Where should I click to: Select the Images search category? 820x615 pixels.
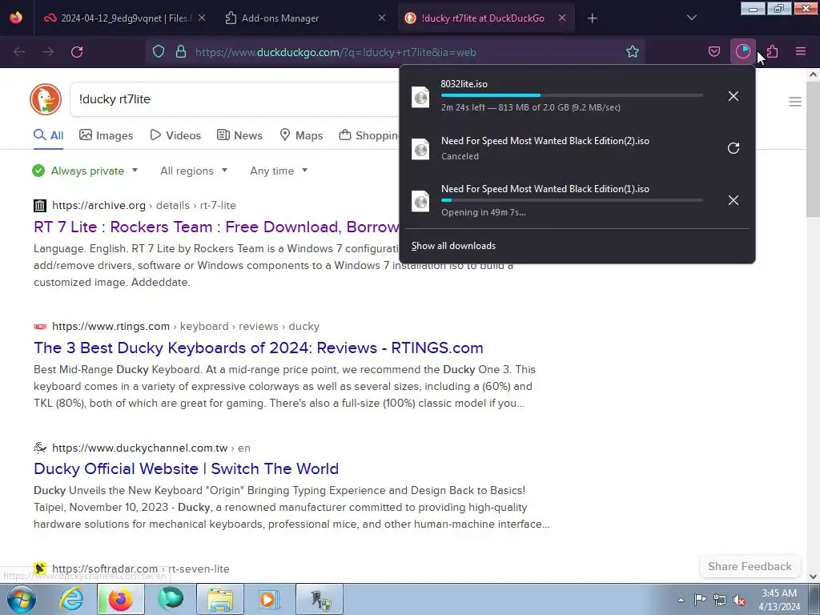(107, 135)
